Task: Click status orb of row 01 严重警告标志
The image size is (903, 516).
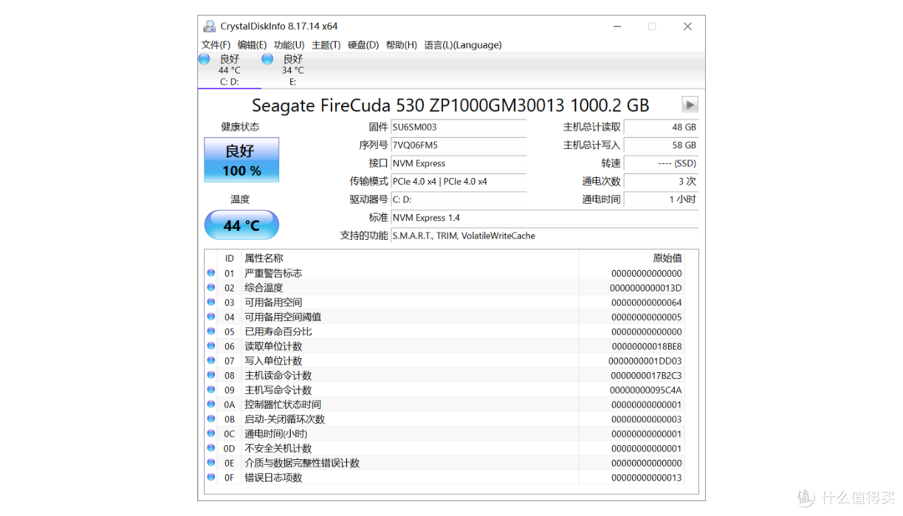Action: point(212,273)
